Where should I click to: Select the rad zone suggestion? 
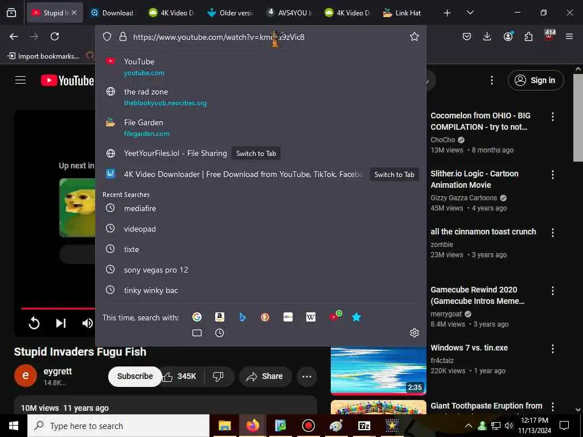[x=261, y=97]
